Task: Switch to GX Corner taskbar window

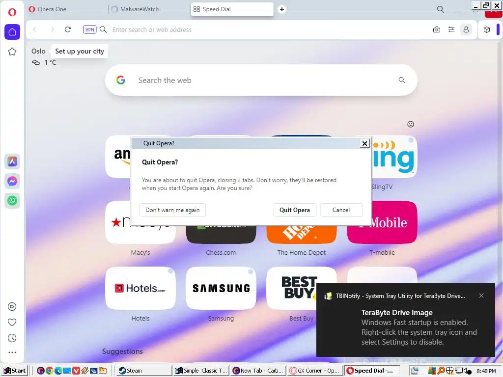Action: click(x=315, y=371)
